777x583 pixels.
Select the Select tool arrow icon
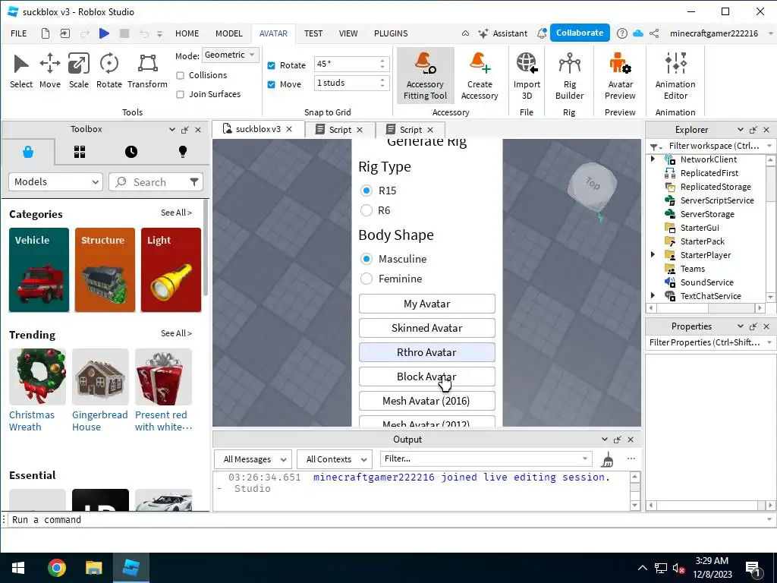coord(20,65)
